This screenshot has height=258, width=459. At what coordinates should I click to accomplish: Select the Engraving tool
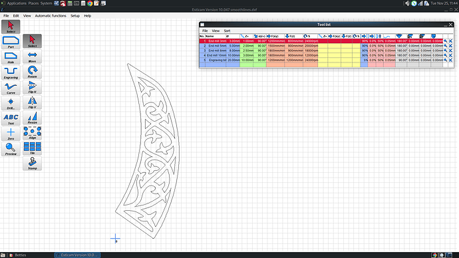pyautogui.click(x=11, y=72)
